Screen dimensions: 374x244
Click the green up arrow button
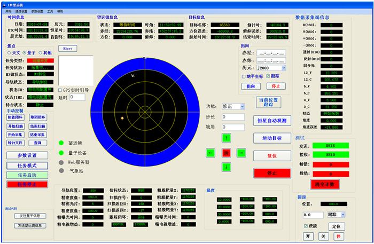pyautogui.click(x=226, y=138)
